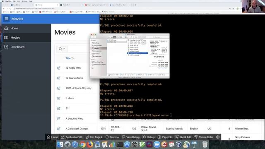
Task: Select Movies in the sidebar
Action: tap(26, 38)
